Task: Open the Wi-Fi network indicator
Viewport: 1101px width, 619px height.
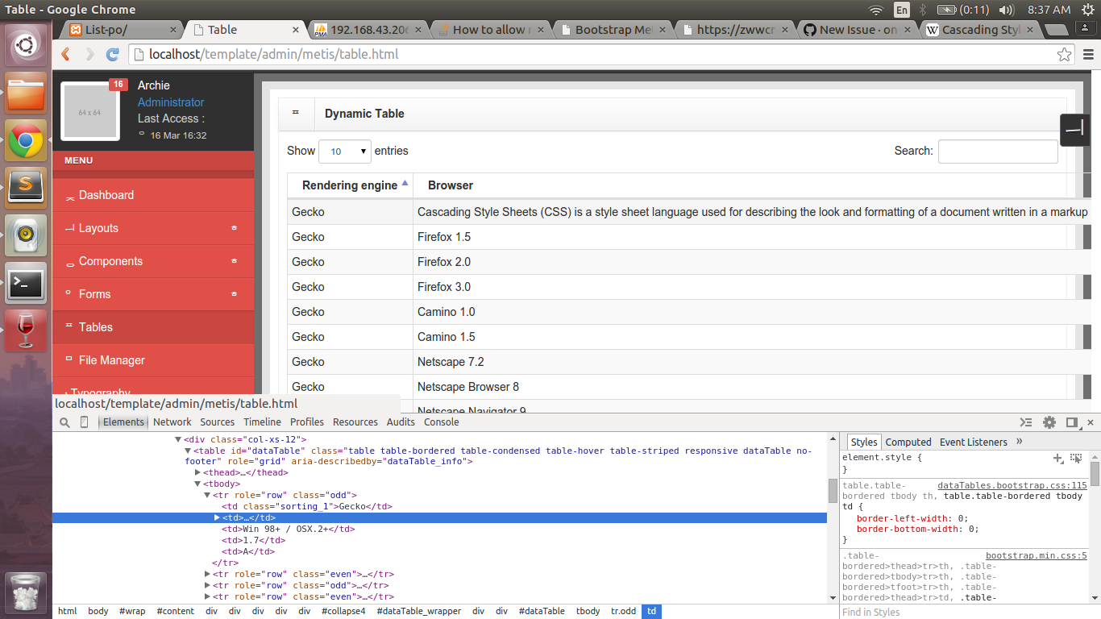Action: coord(876,10)
